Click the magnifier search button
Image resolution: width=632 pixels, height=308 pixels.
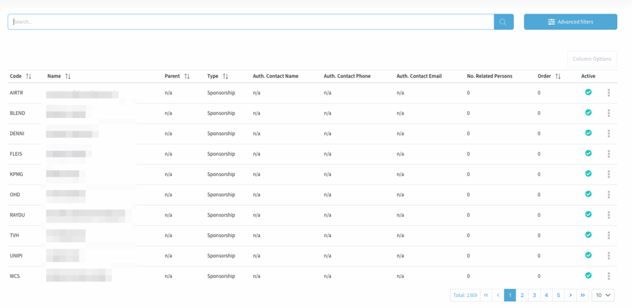pos(504,22)
